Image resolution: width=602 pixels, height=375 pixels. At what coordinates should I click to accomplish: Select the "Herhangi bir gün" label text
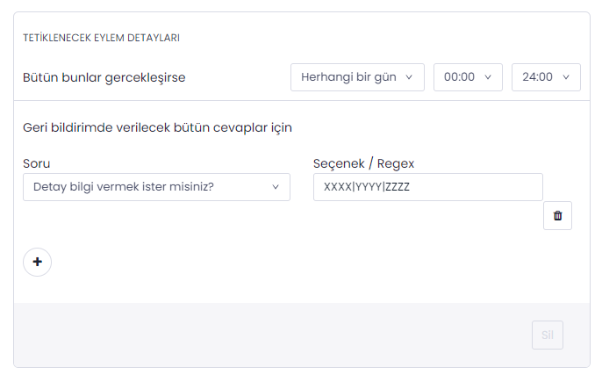pos(348,77)
